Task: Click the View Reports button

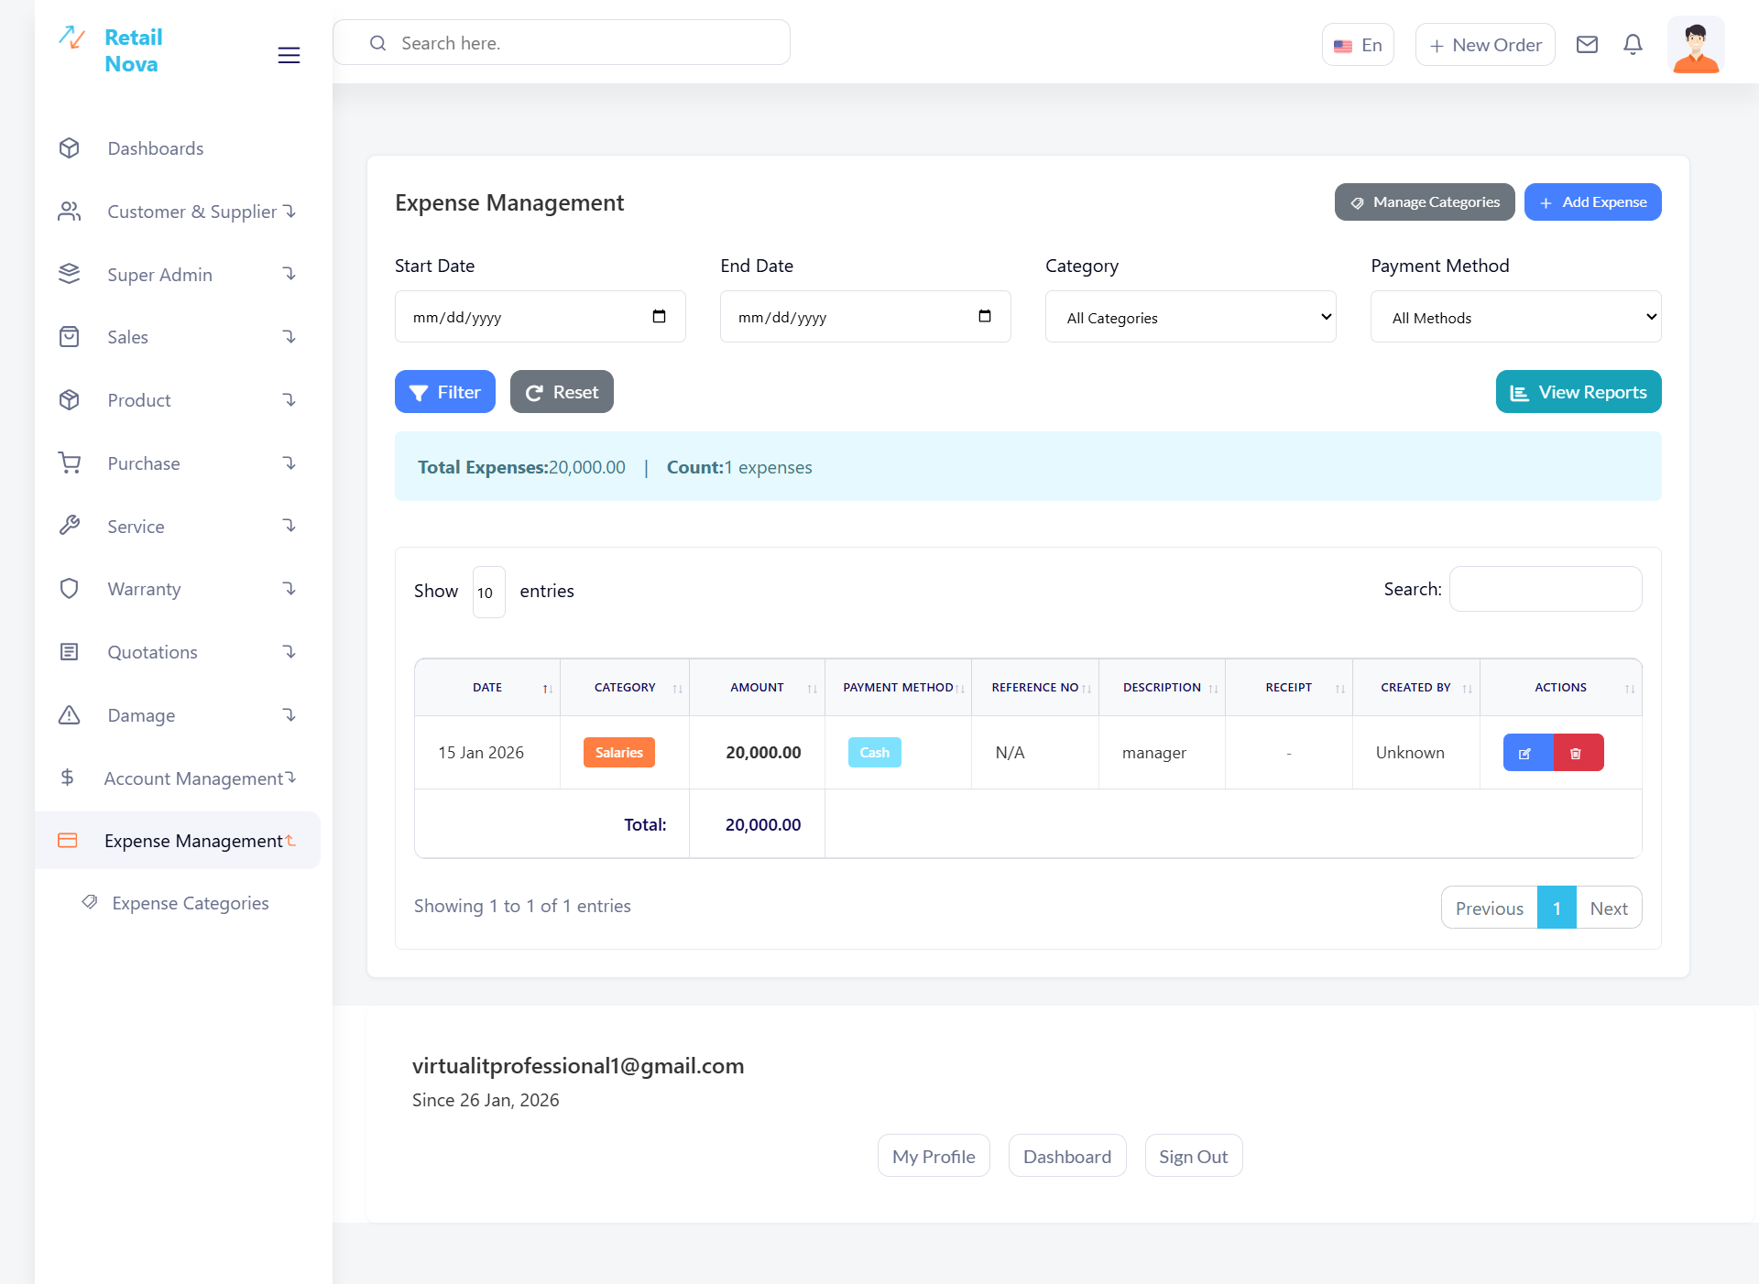Action: pos(1578,392)
